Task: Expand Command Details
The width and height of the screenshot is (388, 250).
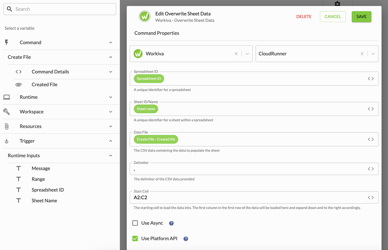Action: click(x=111, y=72)
